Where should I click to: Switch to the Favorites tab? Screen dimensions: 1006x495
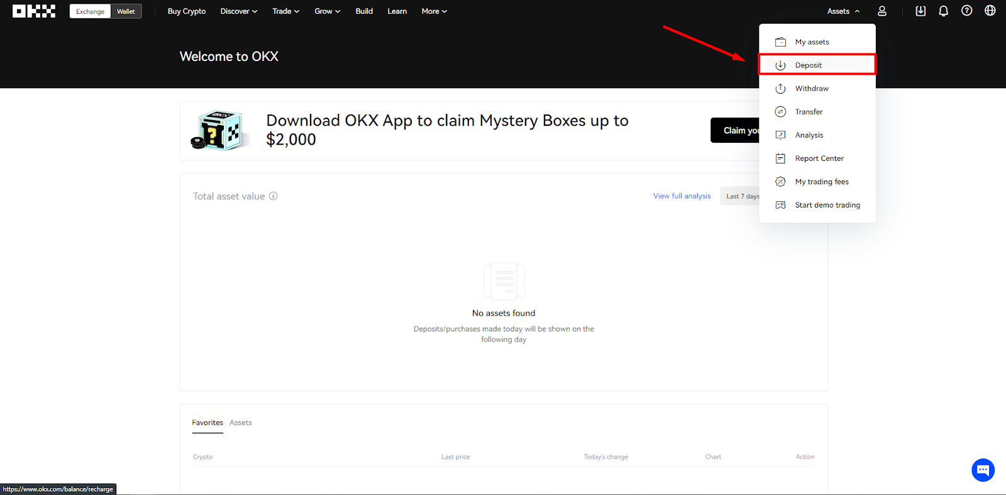(207, 423)
